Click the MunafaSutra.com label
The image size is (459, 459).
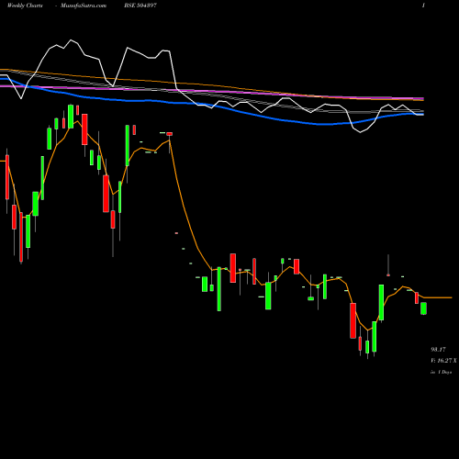pos(84,6)
